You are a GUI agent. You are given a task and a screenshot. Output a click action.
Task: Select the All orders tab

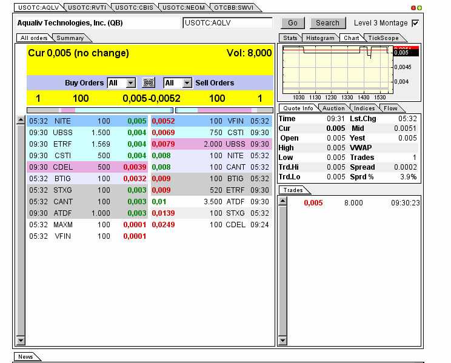click(34, 38)
